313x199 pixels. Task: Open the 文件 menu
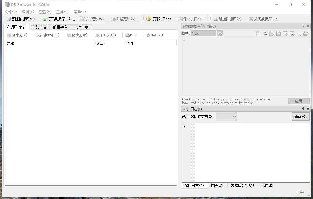(11, 12)
